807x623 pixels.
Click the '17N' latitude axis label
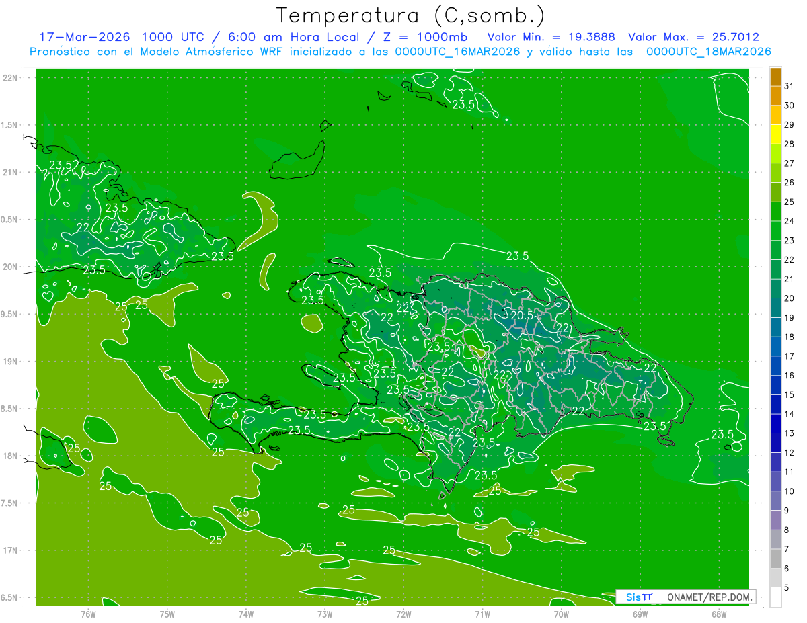[10, 550]
